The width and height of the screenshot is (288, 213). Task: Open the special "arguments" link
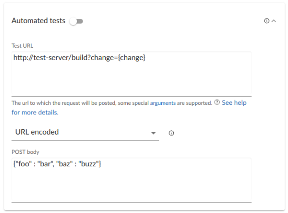point(162,103)
